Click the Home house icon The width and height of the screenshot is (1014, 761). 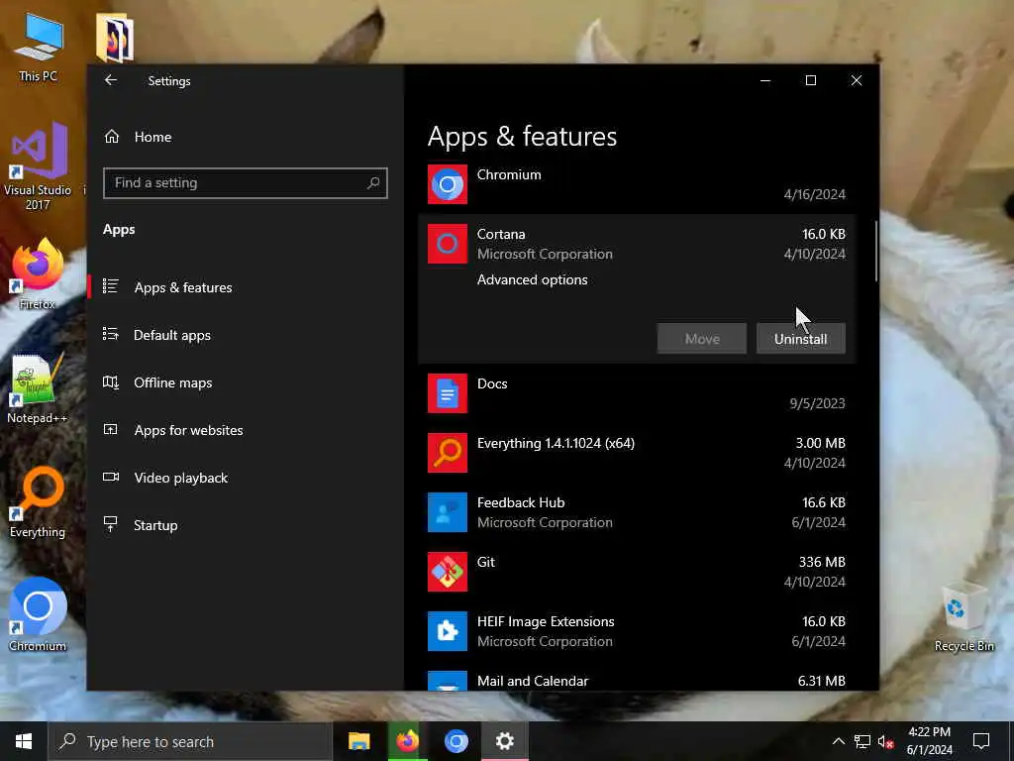tap(112, 137)
